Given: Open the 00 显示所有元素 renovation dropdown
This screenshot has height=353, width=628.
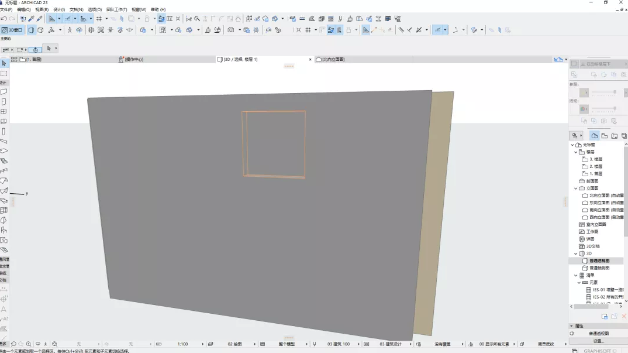Looking at the screenshot, I should pyautogui.click(x=494, y=344).
